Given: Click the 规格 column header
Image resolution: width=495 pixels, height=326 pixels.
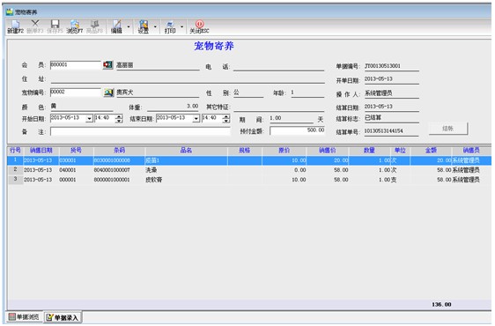Looking at the screenshot, I should pos(244,151).
